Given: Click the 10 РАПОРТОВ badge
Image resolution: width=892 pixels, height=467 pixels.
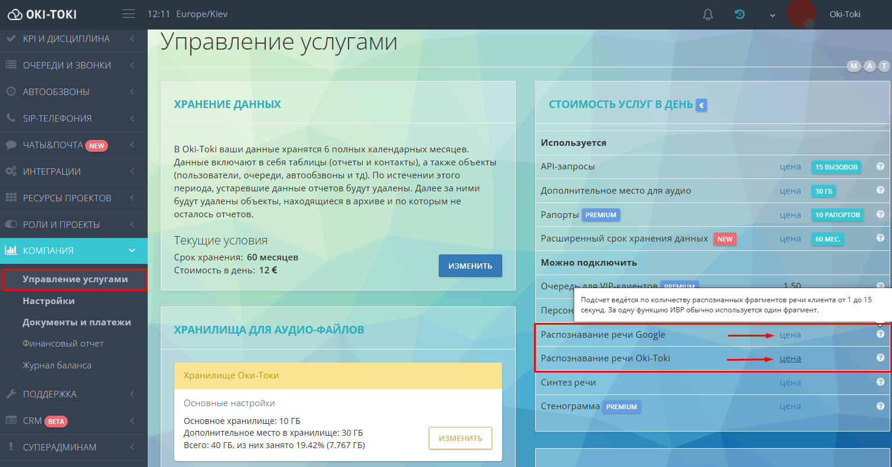Looking at the screenshot, I should coord(837,215).
